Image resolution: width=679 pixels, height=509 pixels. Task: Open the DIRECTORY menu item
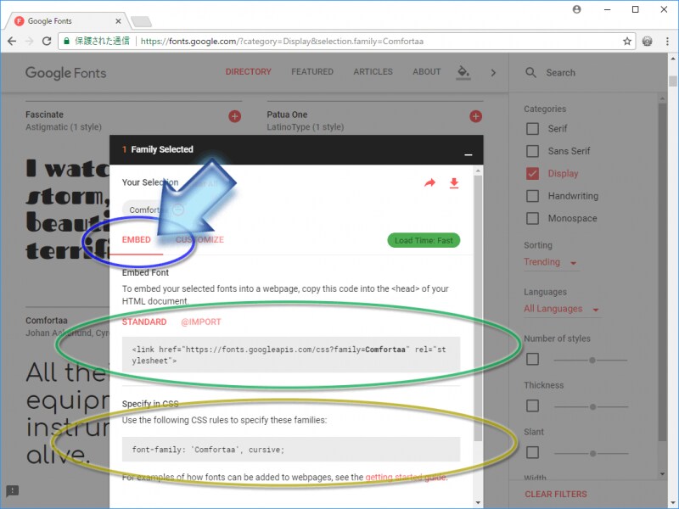[x=249, y=72]
